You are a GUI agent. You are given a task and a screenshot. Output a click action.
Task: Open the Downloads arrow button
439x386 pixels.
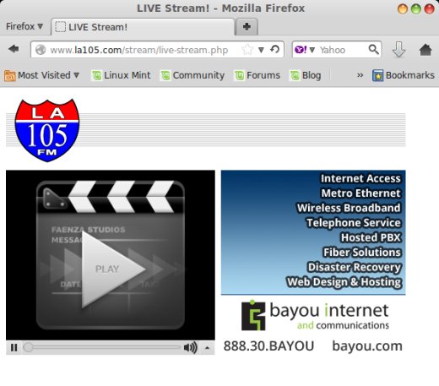click(398, 50)
